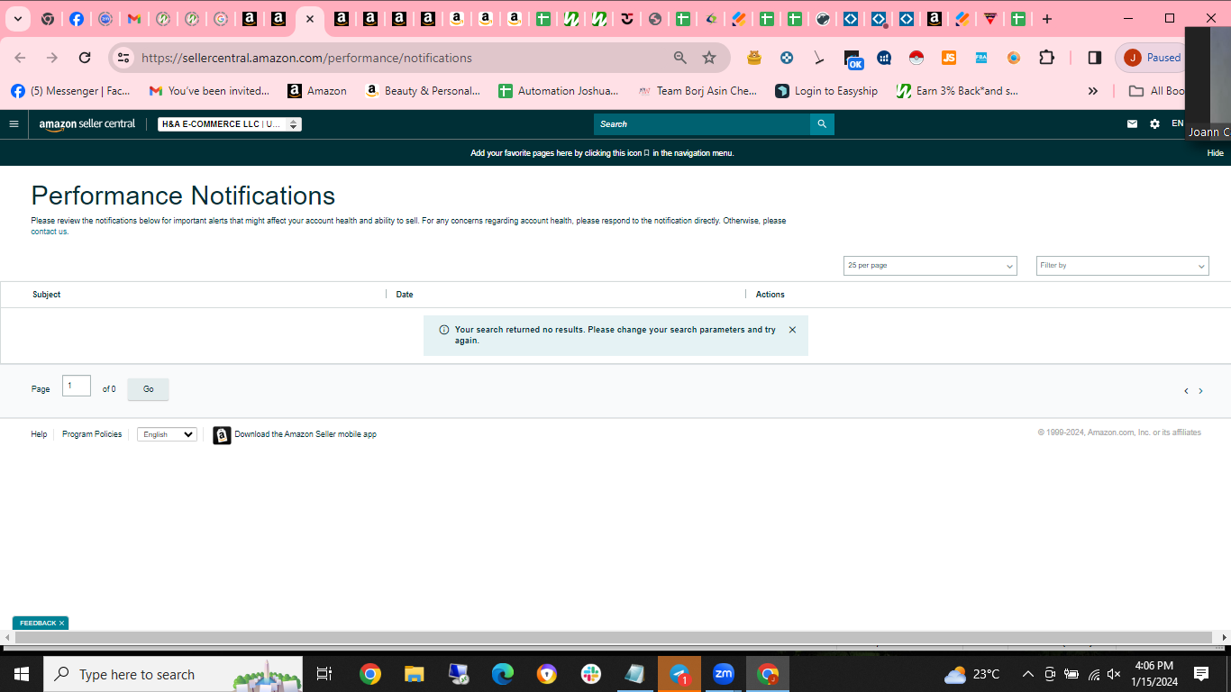Screen dimensions: 1231x692
Task: Click the Go button for page navigation
Action: coord(149,389)
